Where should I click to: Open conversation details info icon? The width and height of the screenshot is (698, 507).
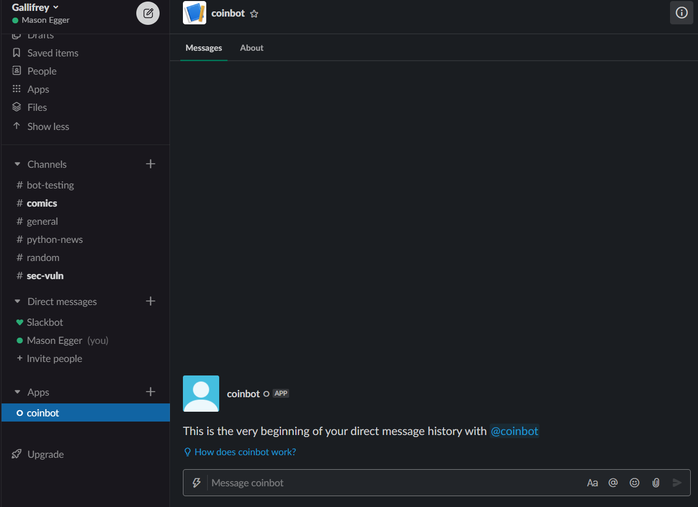click(681, 12)
